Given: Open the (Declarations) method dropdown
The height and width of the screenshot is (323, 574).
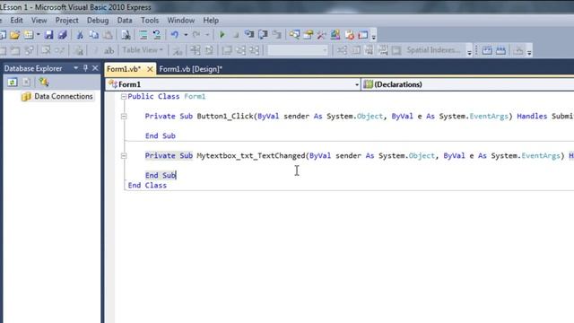Looking at the screenshot, I should point(467,84).
